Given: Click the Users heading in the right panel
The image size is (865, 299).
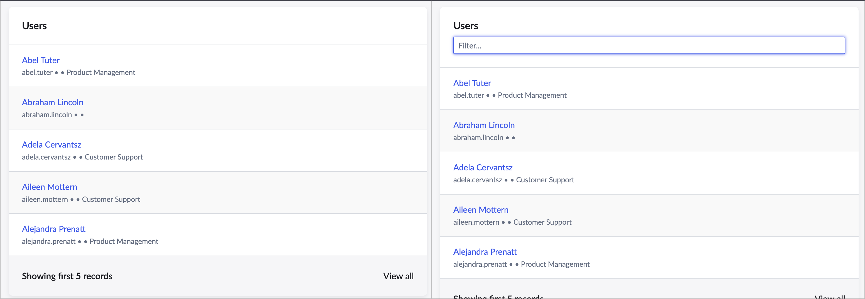Looking at the screenshot, I should point(465,25).
